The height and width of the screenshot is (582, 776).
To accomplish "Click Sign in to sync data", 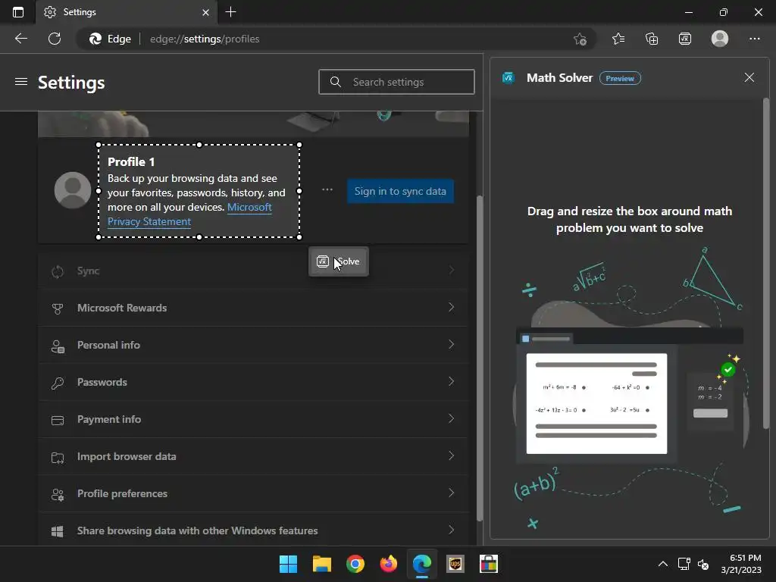I will click(x=400, y=191).
